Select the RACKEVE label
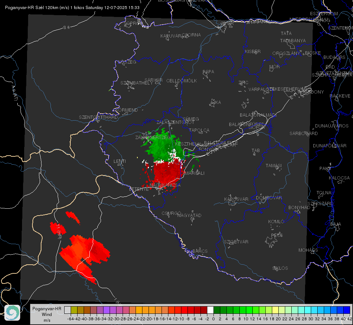Screen dimensions: 353x325 click(x=340, y=96)
